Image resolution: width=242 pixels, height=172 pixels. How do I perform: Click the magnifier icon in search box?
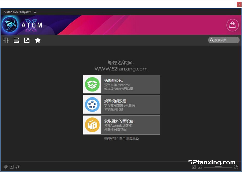click(x=211, y=40)
